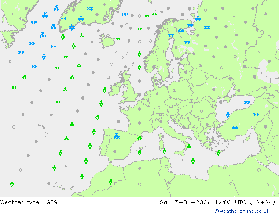Viewport: 279px width, 215px height.
Task: Select the '12:00 UTC' time label
Action: 231,202
